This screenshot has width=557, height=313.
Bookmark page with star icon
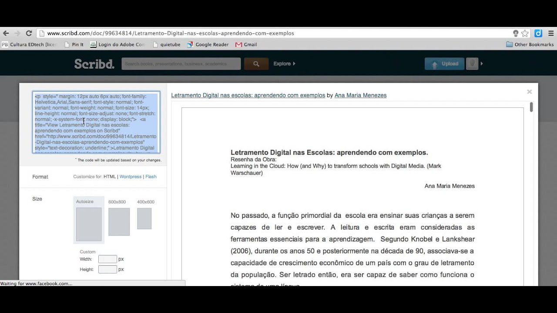pos(525,33)
